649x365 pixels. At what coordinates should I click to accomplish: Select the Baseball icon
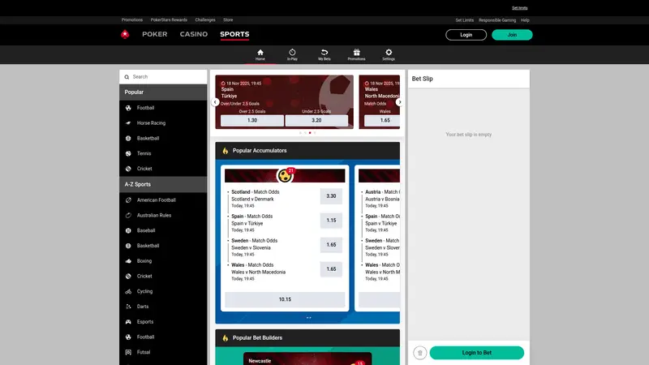(128, 230)
